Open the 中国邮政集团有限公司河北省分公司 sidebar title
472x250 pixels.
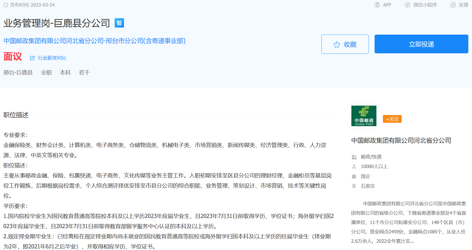coord(401,140)
